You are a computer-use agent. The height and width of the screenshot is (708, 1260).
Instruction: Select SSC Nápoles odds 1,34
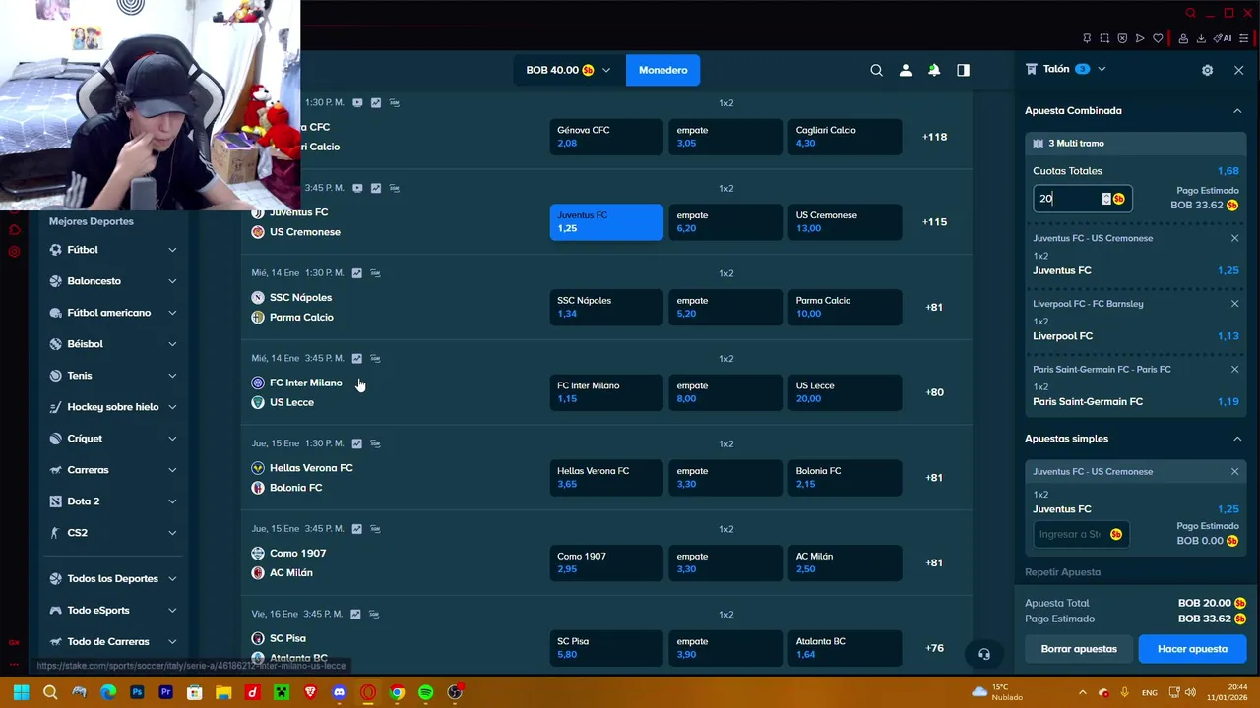click(x=606, y=307)
